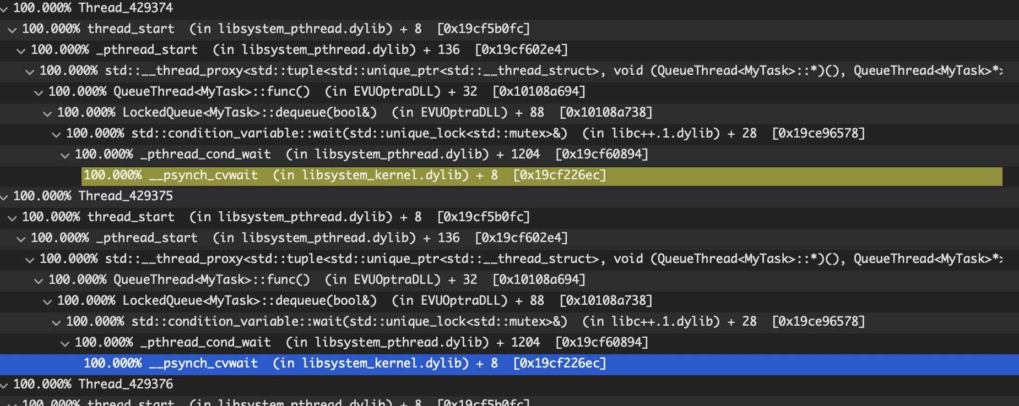Collapse thread_start chevron under Thread_429375
The height and width of the screenshot is (406, 1019).
pos(12,218)
